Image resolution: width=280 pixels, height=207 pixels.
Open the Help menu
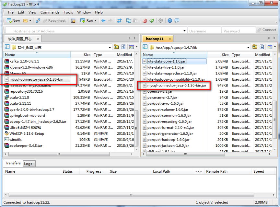point(99,12)
